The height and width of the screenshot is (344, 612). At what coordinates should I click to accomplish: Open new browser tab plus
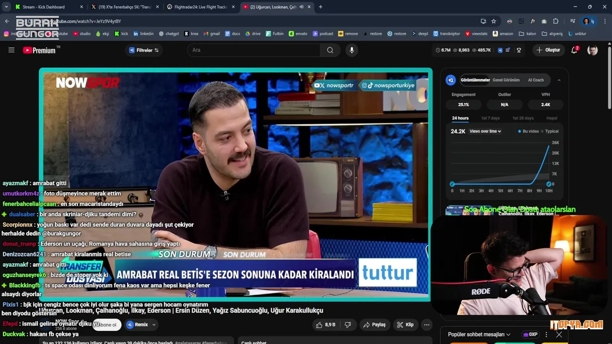point(320,7)
